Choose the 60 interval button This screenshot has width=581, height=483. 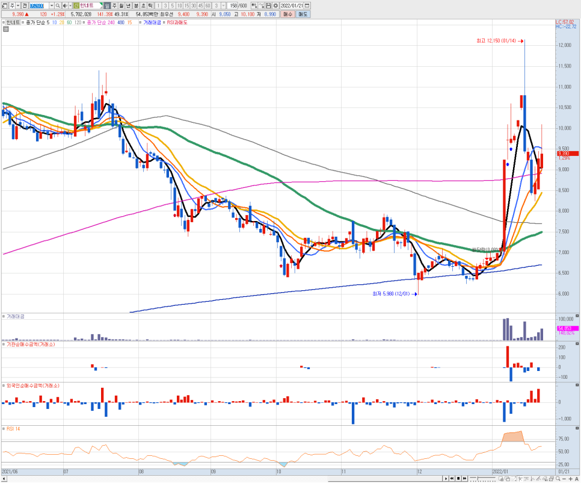click(207, 5)
